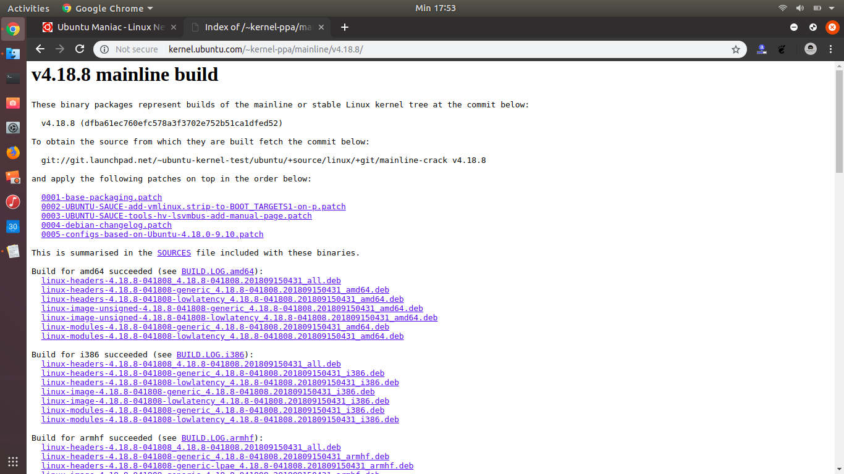
Task: Click the v4.18.8 mainline build heading
Action: pos(125,75)
